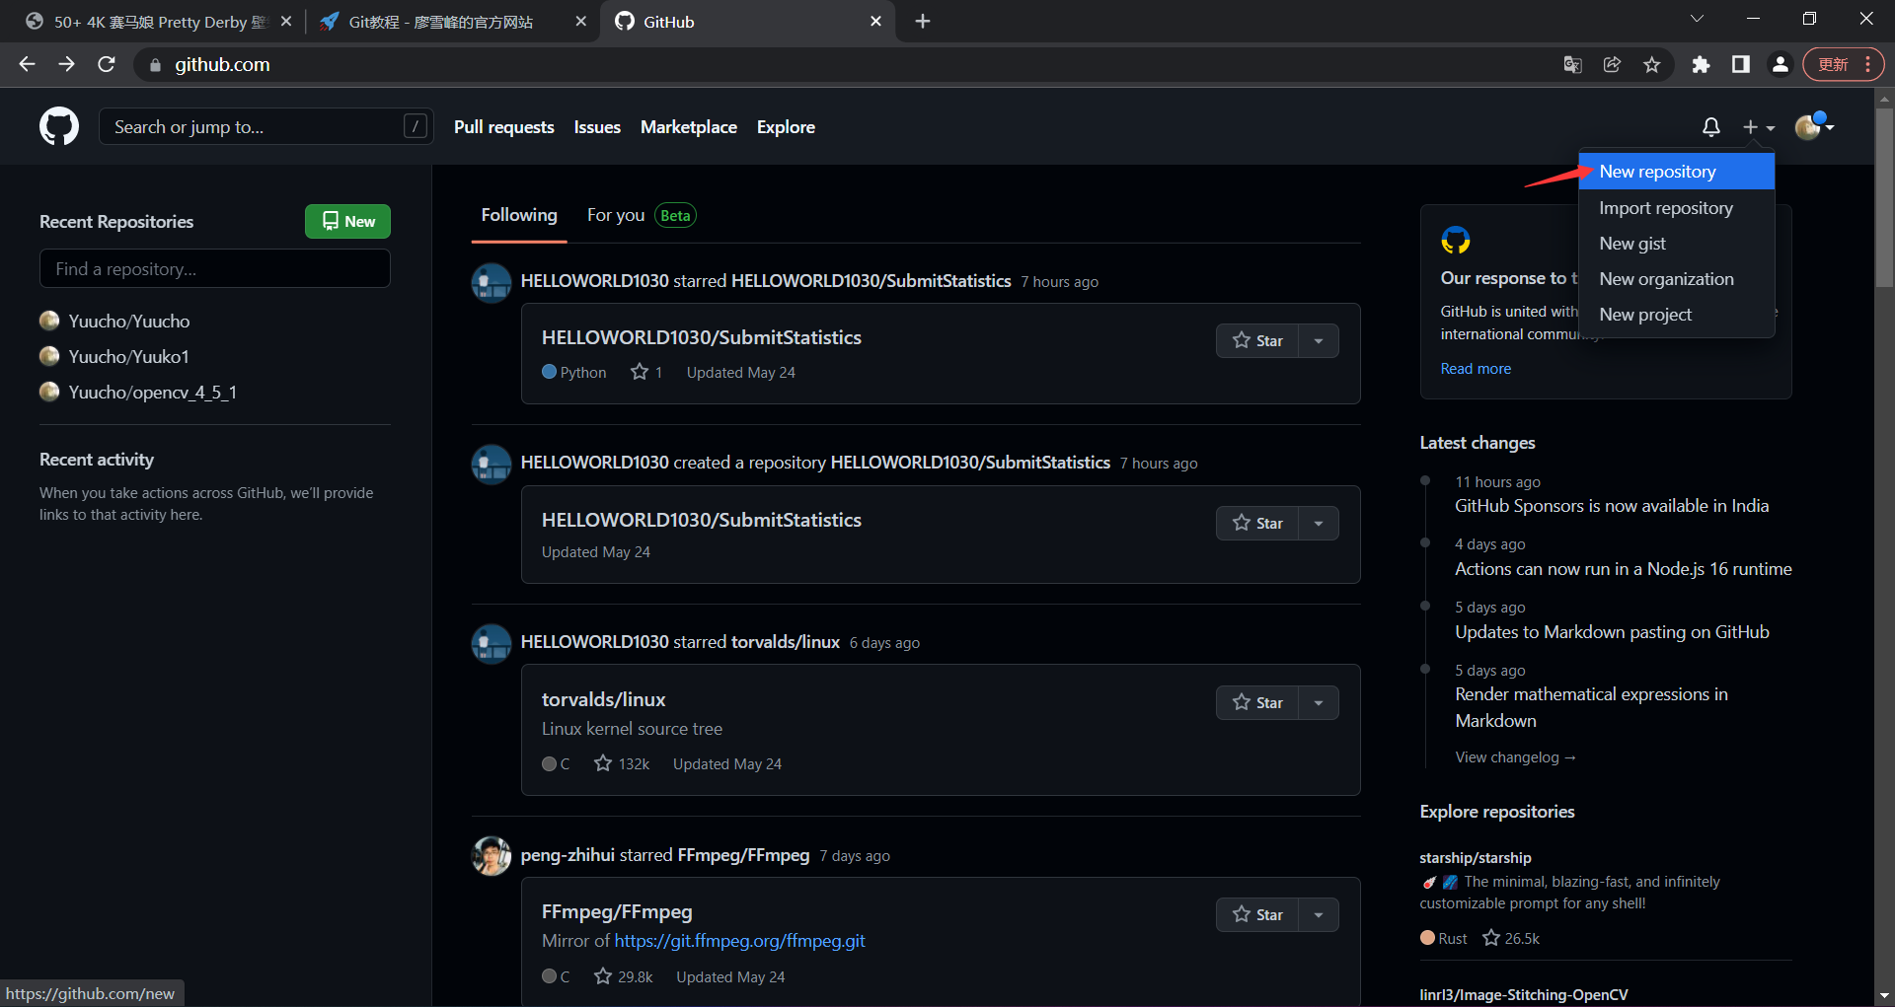Open the Chrome profile icon
Viewport: 1895px width, 1007px height.
pyautogui.click(x=1780, y=64)
